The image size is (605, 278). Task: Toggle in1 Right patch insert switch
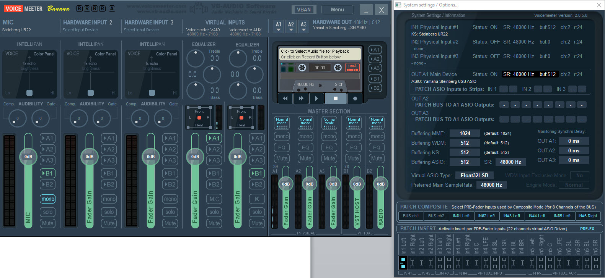pyautogui.click(x=412, y=262)
